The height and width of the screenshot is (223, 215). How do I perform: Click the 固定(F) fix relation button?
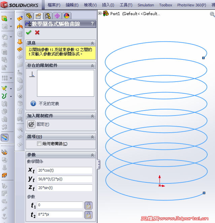(x=31, y=124)
